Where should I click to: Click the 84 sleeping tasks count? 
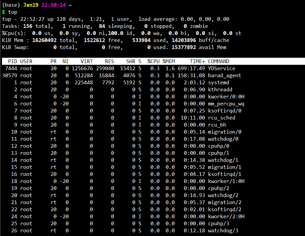point(102,26)
